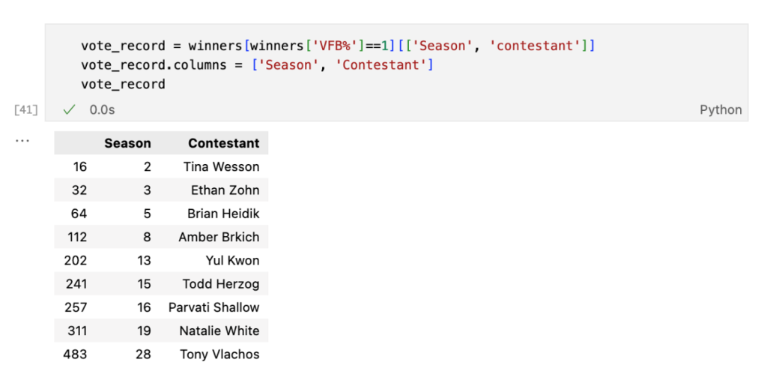Viewport: 767px width, 386px height.
Task: Click the Python language mode label
Action: tap(721, 109)
